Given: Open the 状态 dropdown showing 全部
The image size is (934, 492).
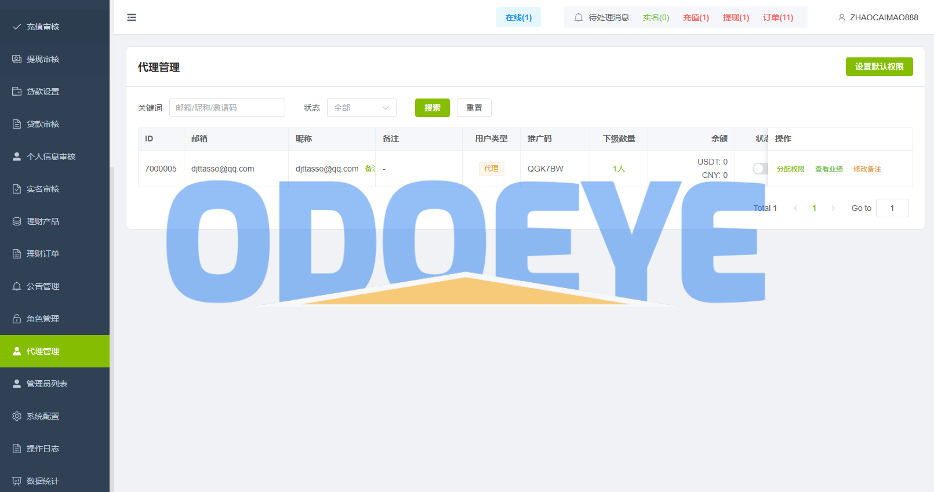Looking at the screenshot, I should (361, 108).
